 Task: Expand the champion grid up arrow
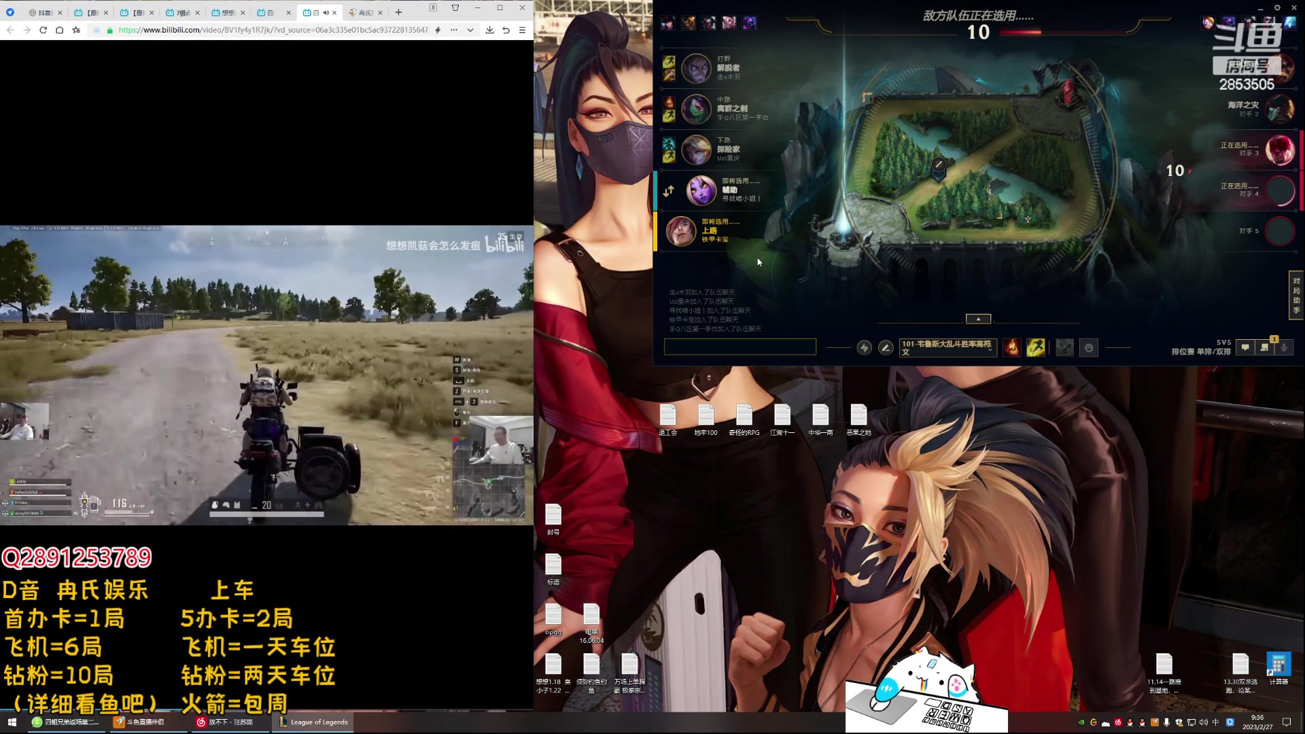pos(978,319)
